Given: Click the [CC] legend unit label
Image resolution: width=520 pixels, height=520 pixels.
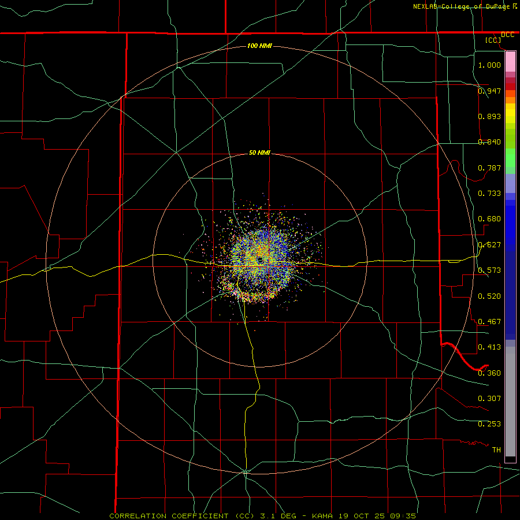Looking at the screenshot, I should point(493,40).
